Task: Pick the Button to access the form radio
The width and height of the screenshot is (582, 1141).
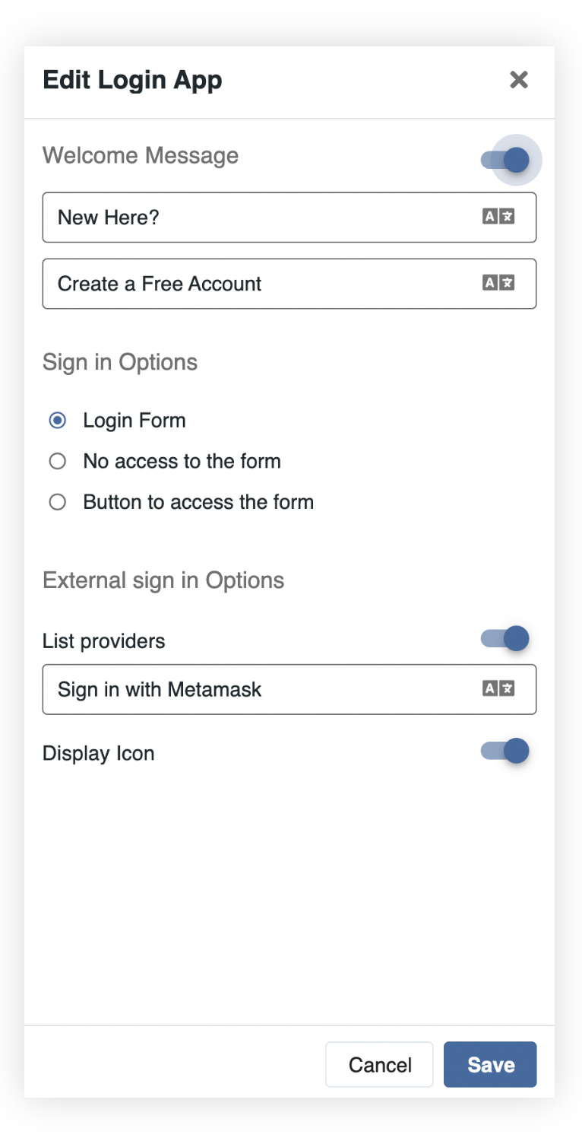Action: [x=58, y=502]
